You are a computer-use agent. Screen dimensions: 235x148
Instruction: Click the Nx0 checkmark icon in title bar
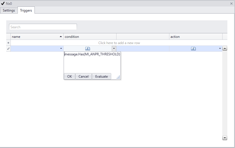pyautogui.click(x=3, y=3)
